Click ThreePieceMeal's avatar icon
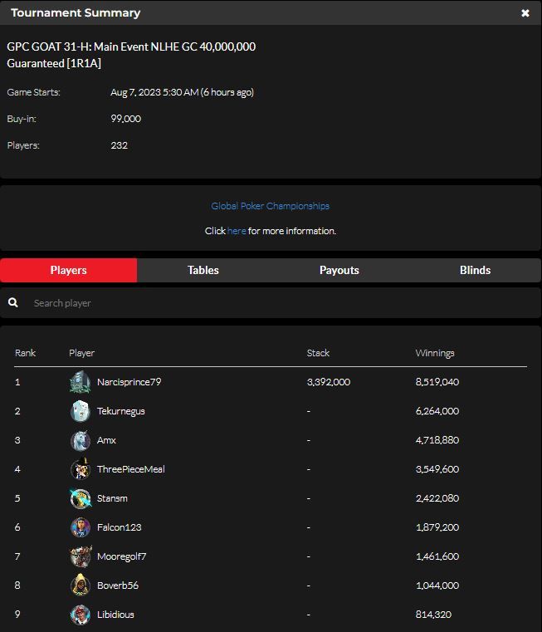542x632 pixels. (x=80, y=469)
